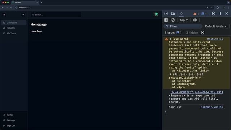Open My Tasks in the sidebar
Image resolution: width=231 pixels, height=130 pixels.
[x=14, y=33]
